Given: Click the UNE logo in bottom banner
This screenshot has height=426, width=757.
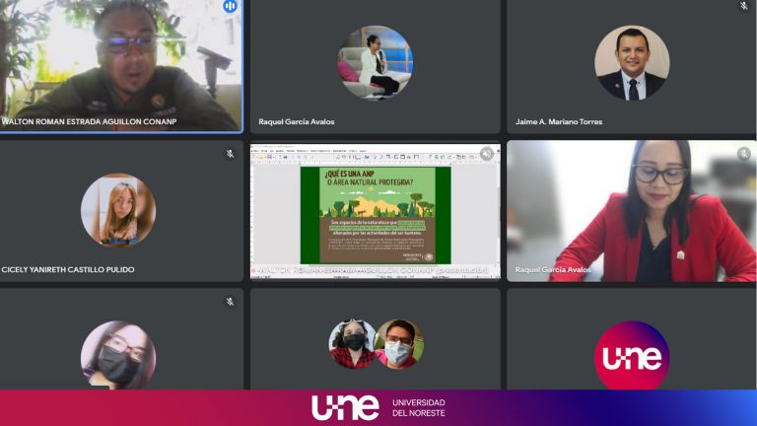Looking at the screenshot, I should point(345,407).
